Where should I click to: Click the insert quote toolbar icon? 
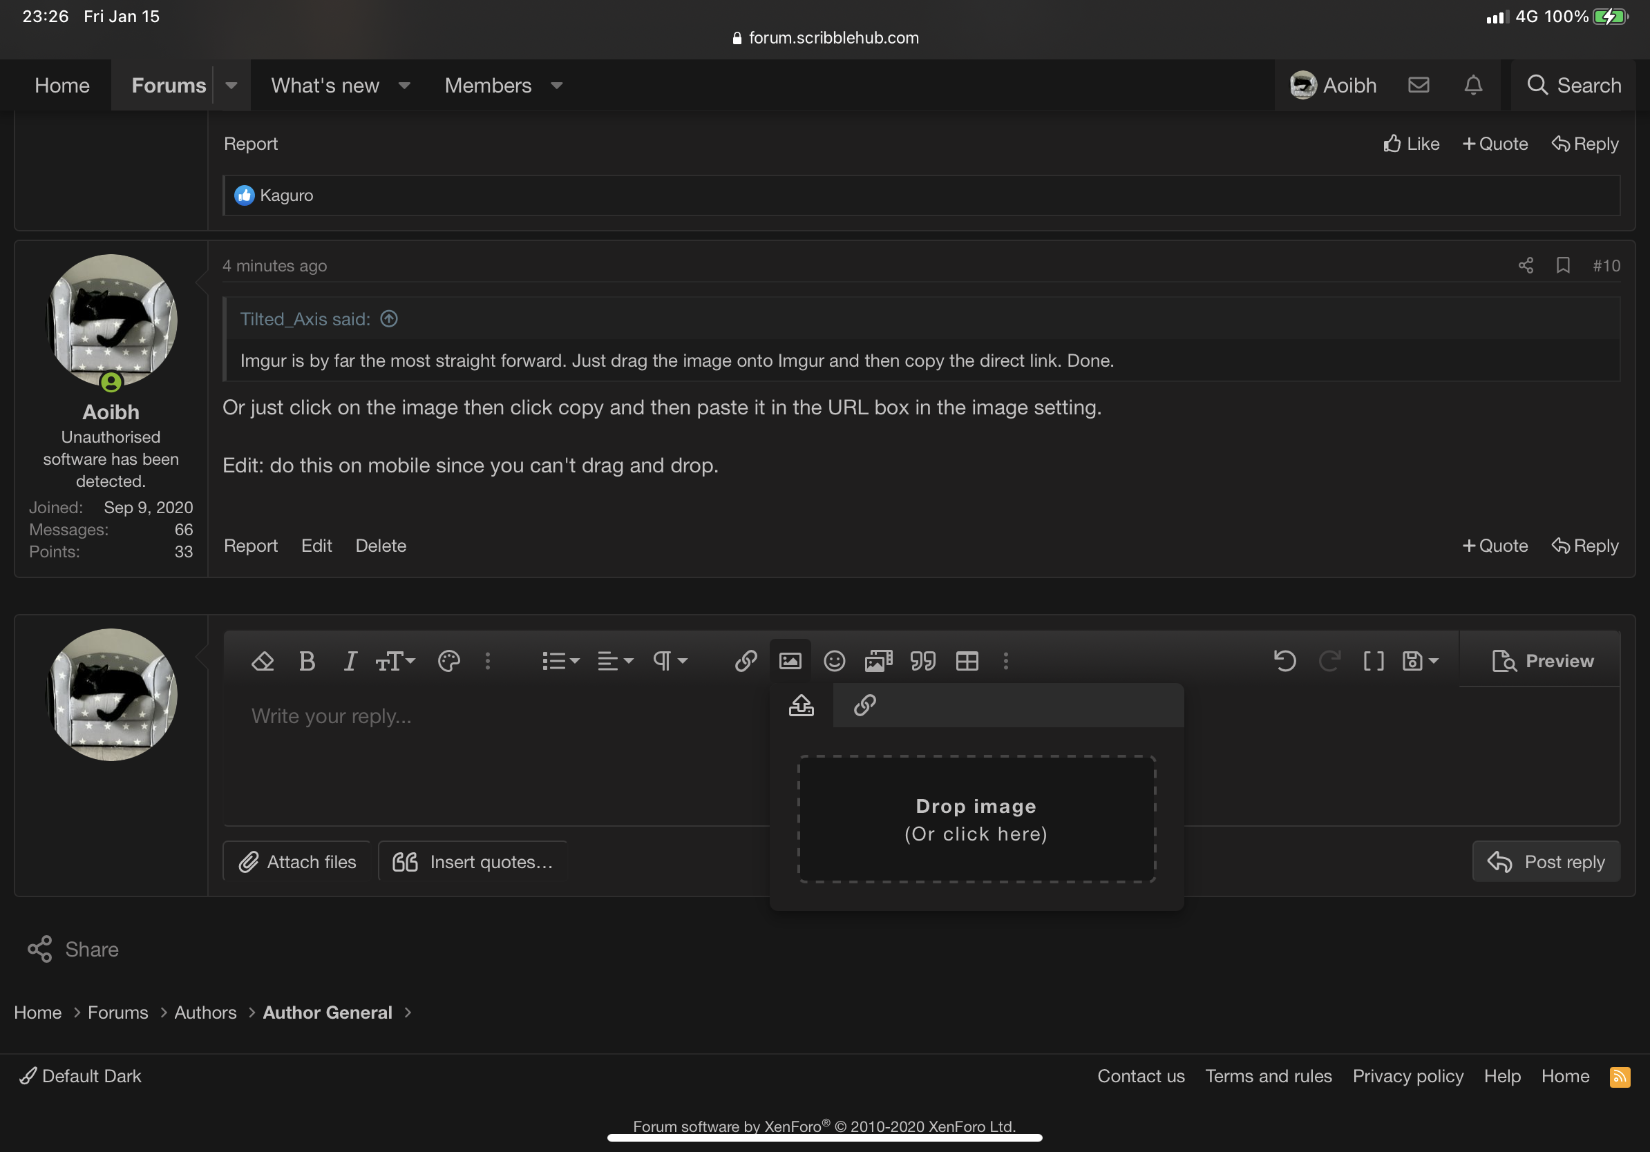click(x=922, y=661)
